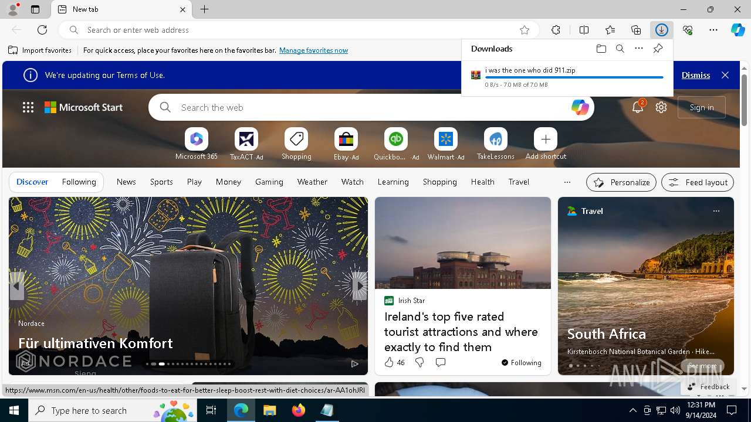751x422 pixels.
Task: Add this page to favorites star
Action: (x=525, y=30)
